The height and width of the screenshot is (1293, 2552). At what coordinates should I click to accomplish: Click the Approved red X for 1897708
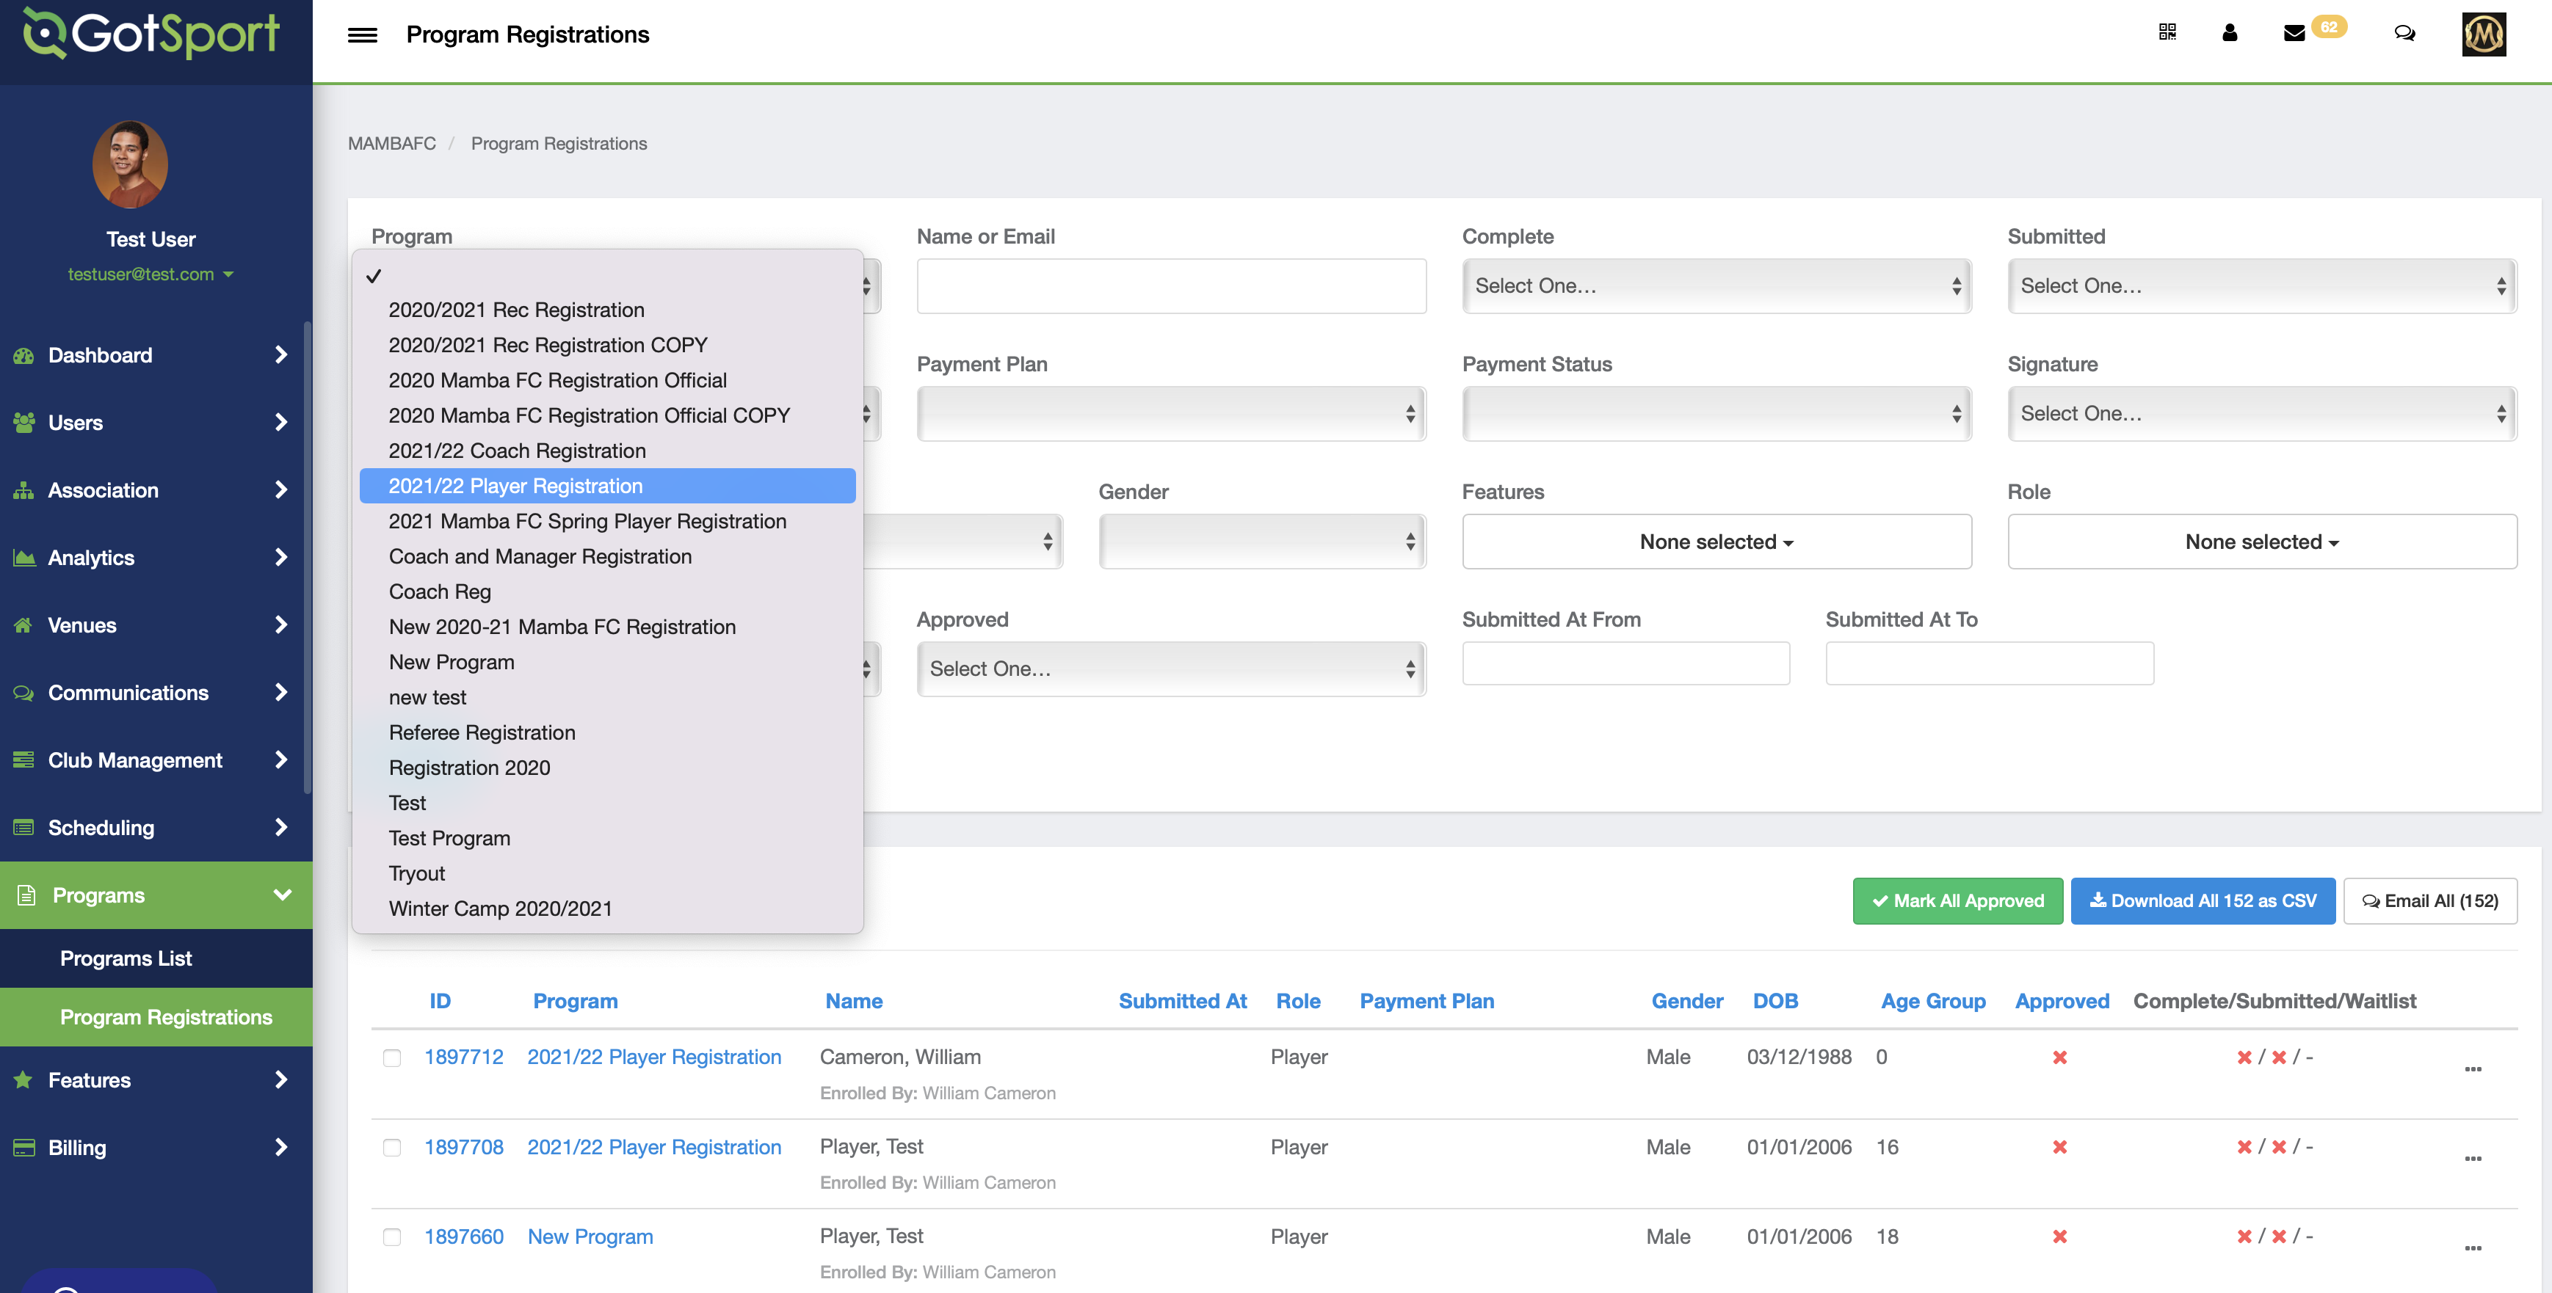pos(2059,1146)
